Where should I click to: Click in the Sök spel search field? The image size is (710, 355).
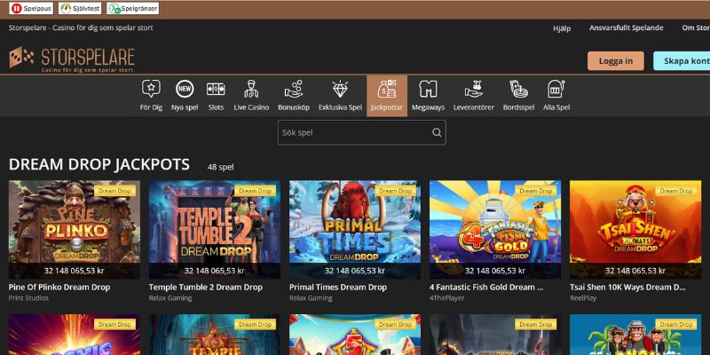click(x=353, y=133)
